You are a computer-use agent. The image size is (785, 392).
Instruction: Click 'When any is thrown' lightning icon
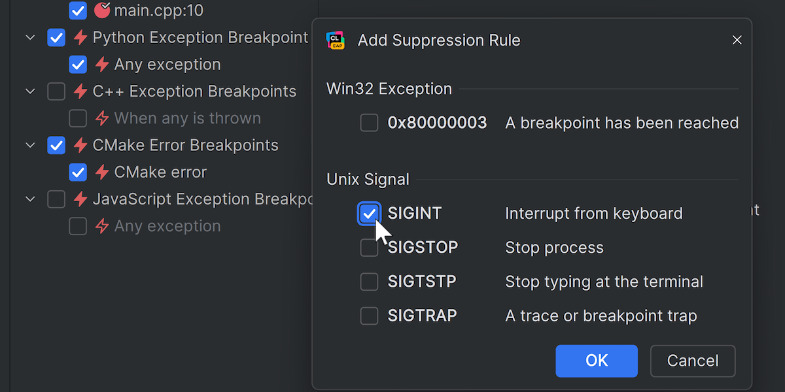(x=102, y=118)
